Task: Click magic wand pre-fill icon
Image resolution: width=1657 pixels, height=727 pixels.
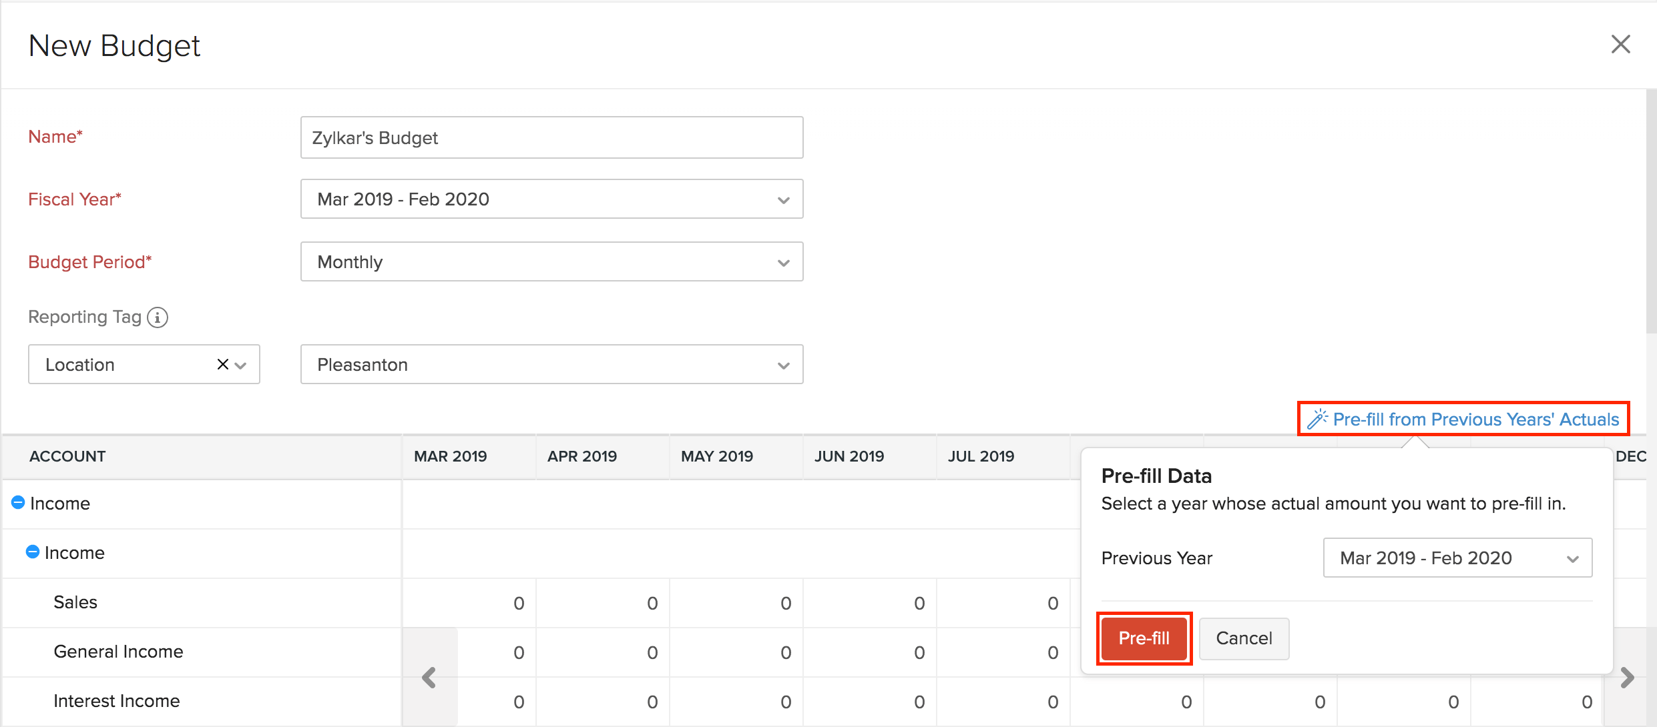Action: tap(1317, 419)
